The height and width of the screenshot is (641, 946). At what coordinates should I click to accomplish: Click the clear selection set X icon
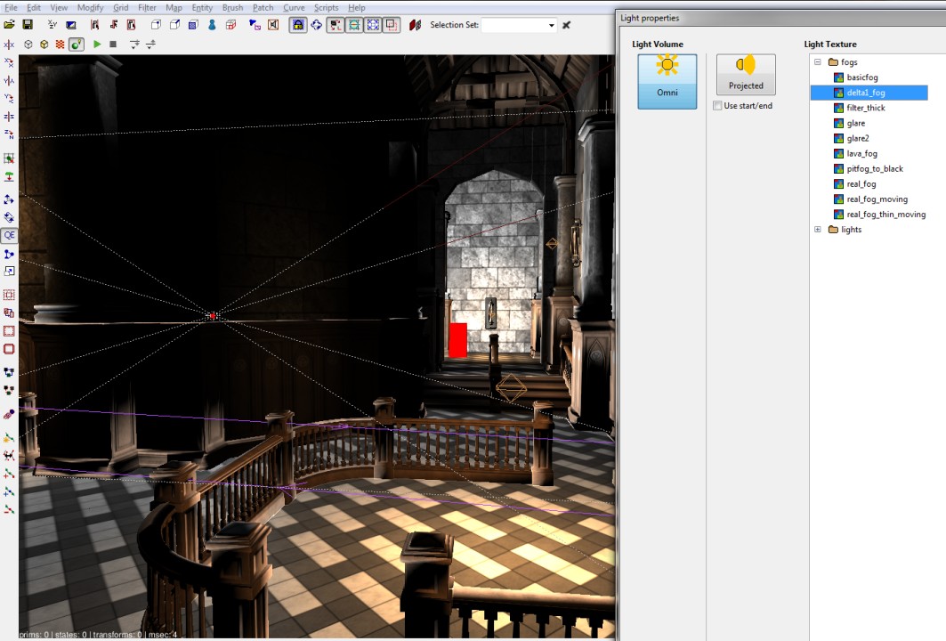tap(566, 25)
